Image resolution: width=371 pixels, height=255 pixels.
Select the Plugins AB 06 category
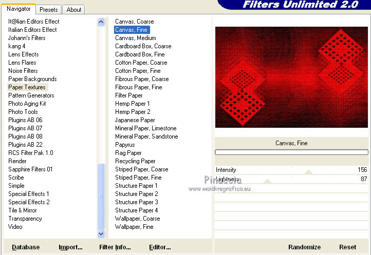[x=25, y=120]
